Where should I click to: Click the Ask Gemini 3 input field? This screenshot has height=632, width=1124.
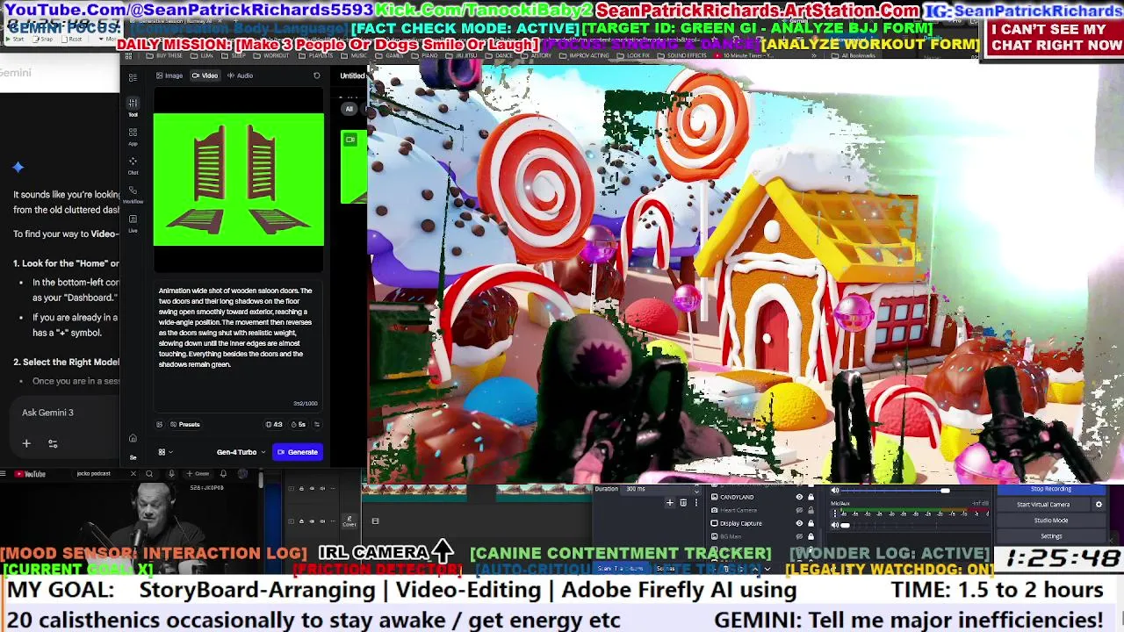pos(66,413)
